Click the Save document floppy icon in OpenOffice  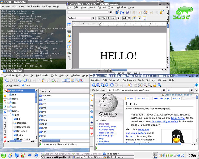127,12
